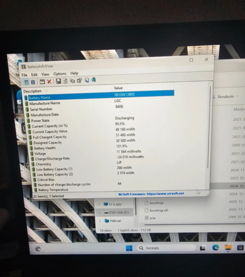Open the NirSoft Freeware website link
The image size is (245, 277).
pos(151,194)
